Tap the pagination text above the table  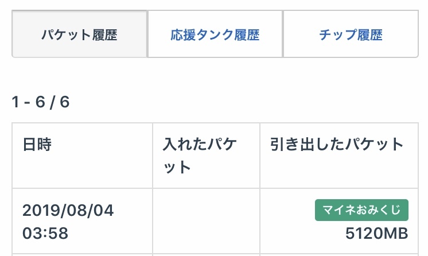pos(41,102)
